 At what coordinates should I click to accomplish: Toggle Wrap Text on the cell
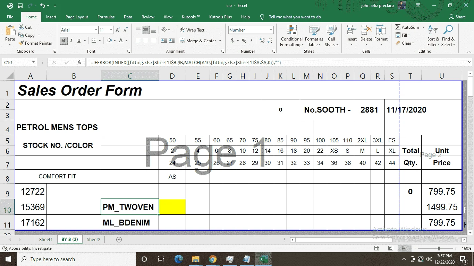193,30
